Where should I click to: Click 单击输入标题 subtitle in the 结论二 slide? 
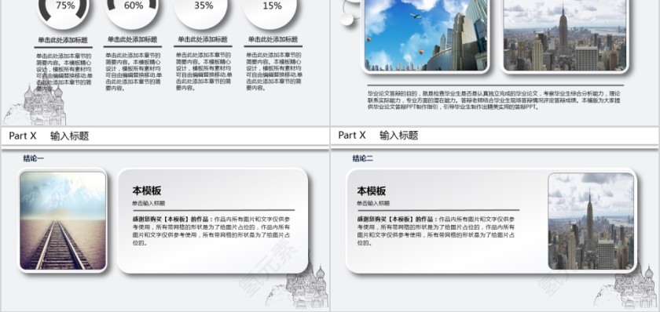373,203
